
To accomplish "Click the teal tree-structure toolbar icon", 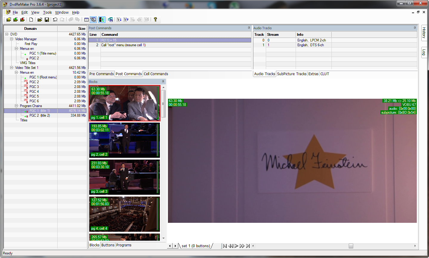I will click(x=110, y=19).
